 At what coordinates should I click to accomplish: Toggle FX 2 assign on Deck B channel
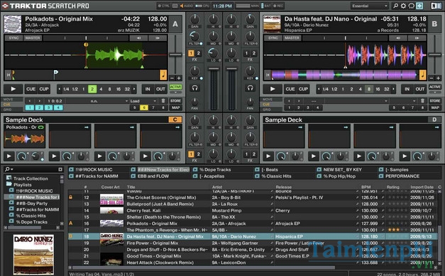click(x=254, y=53)
